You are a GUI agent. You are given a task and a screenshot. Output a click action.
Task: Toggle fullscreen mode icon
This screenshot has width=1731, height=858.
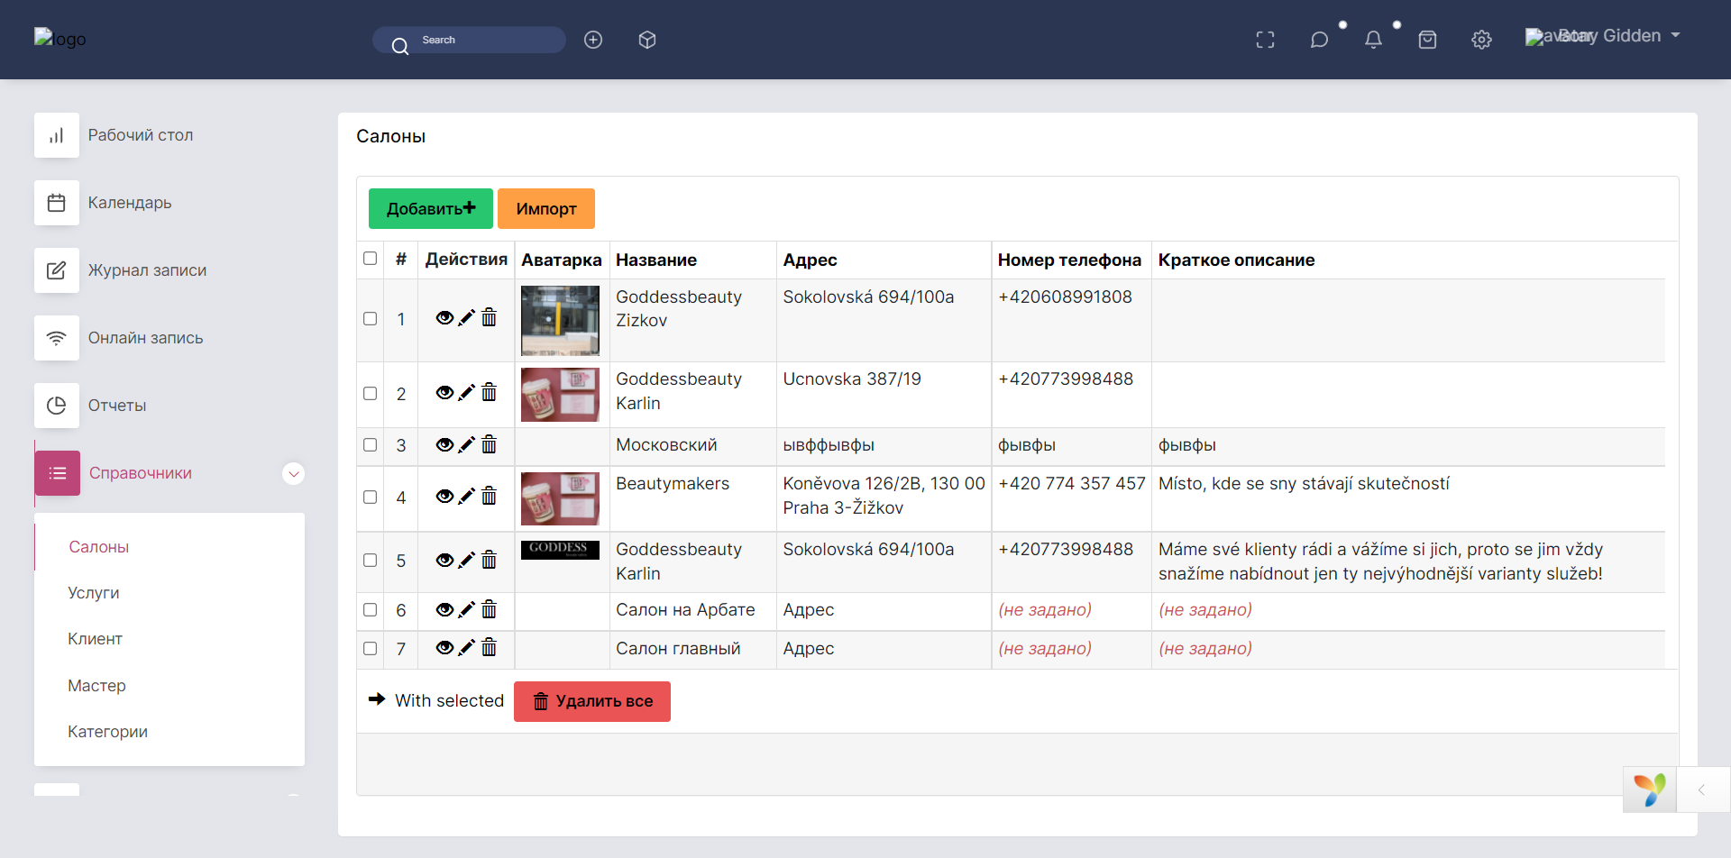click(x=1266, y=40)
